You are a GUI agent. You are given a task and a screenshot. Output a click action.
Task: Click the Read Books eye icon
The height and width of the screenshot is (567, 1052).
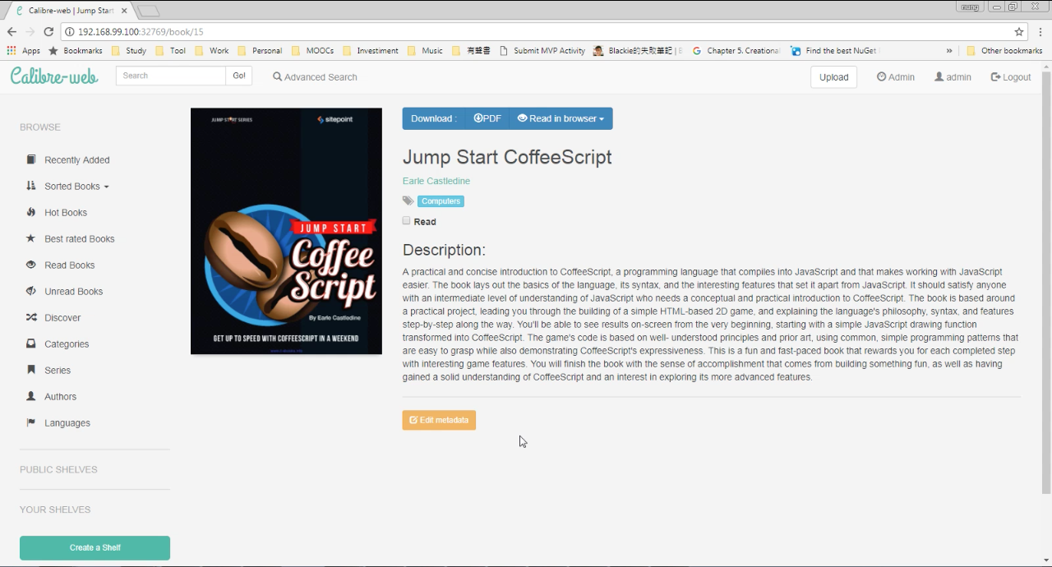pos(31,265)
